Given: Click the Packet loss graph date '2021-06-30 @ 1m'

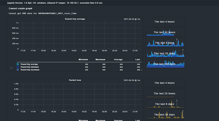Looking at the screenshot, I should click(132, 80).
